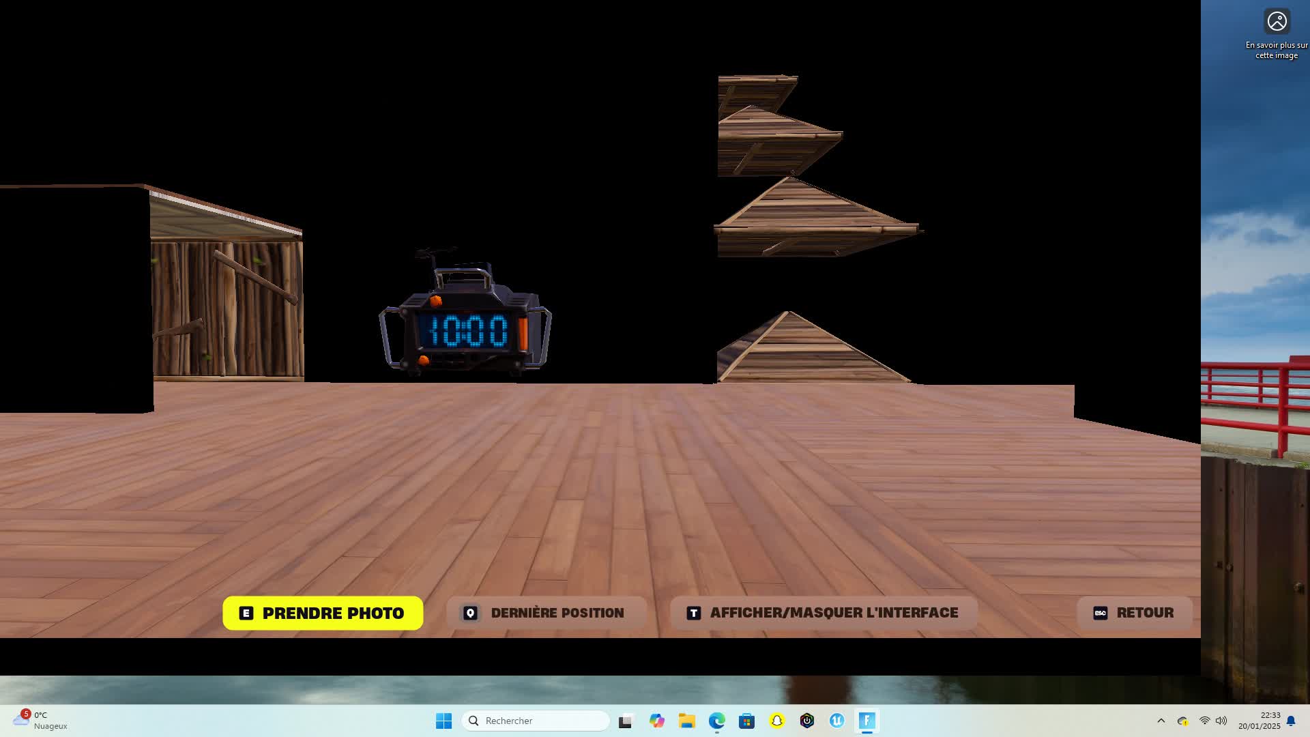Click the volume speaker tray icon
1310x737 pixels.
point(1221,721)
